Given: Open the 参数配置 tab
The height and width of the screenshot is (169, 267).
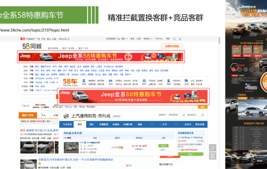Looking at the screenshot, I should tap(104, 124).
